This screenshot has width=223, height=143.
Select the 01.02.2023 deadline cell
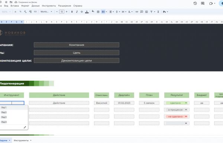click(124, 103)
